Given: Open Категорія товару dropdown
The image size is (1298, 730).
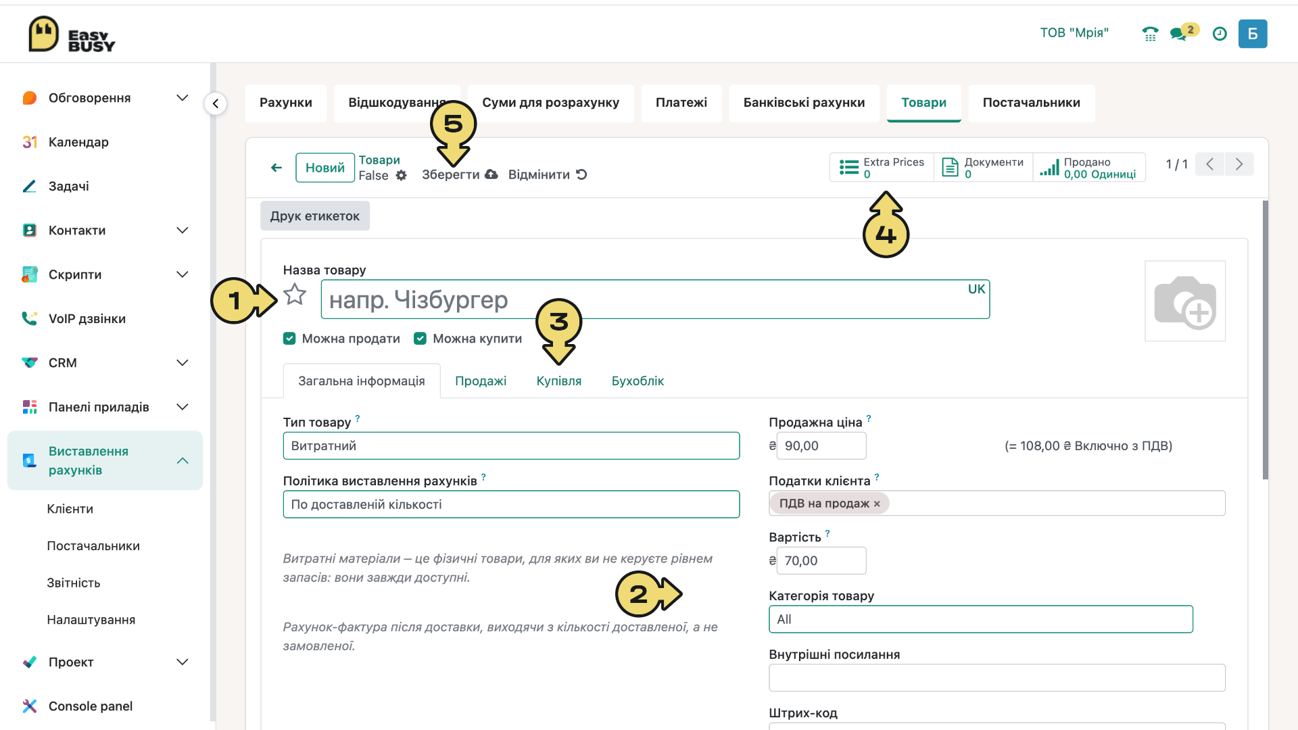Looking at the screenshot, I should click(981, 619).
